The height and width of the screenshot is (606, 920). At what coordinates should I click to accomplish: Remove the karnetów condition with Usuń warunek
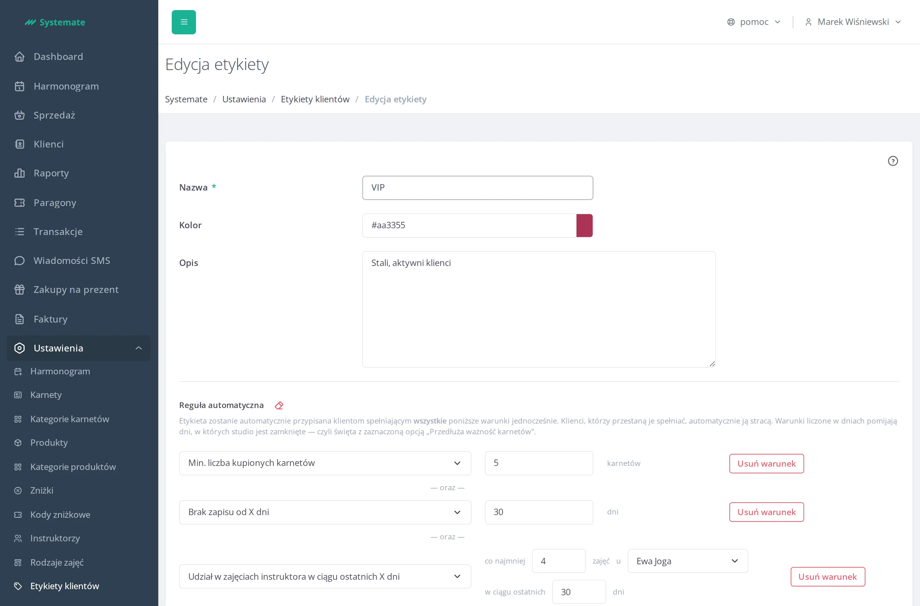pos(766,463)
